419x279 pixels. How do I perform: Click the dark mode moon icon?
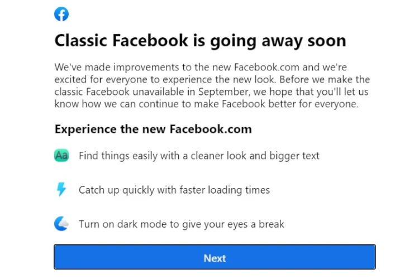click(61, 224)
